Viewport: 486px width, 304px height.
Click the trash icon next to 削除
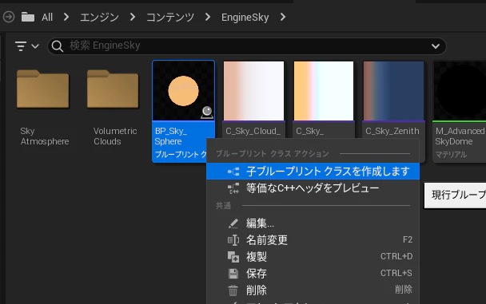click(x=233, y=290)
